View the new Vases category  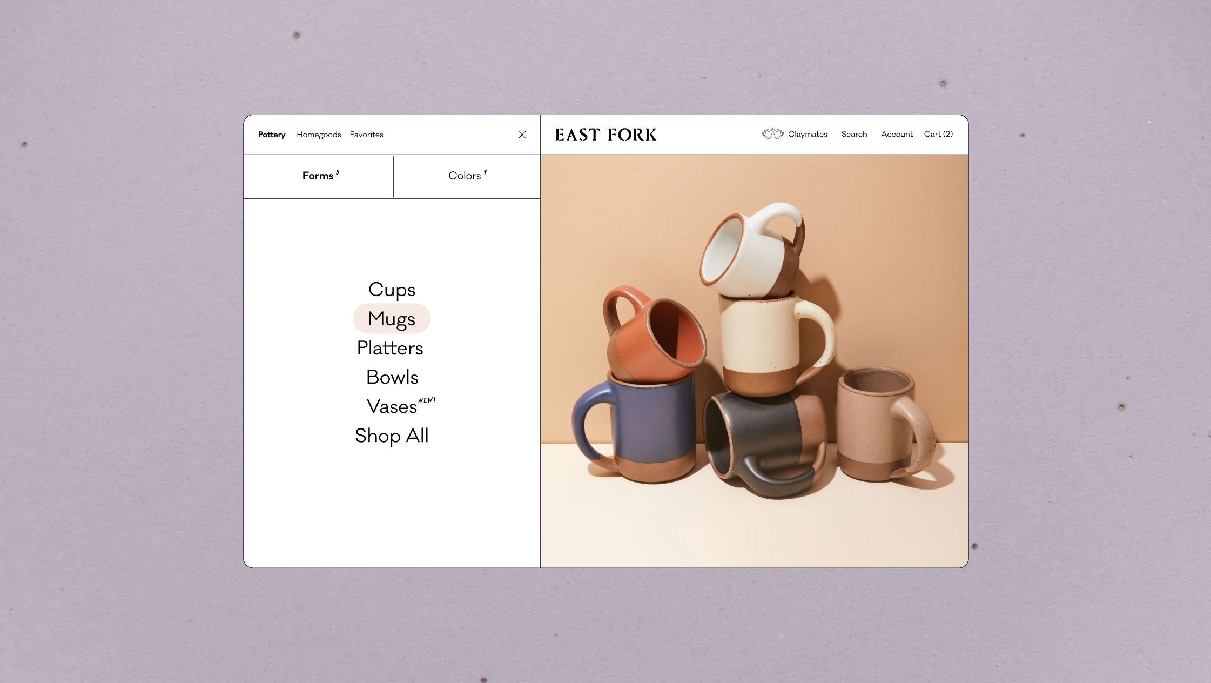392,406
